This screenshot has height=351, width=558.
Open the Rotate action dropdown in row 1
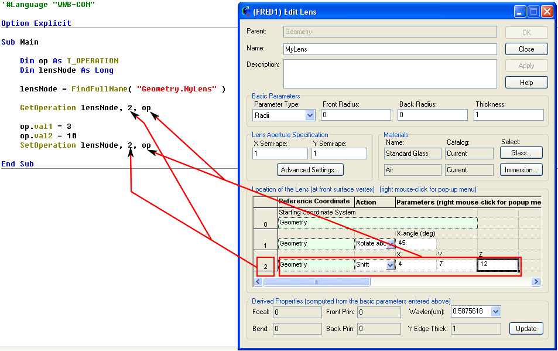tap(391, 244)
